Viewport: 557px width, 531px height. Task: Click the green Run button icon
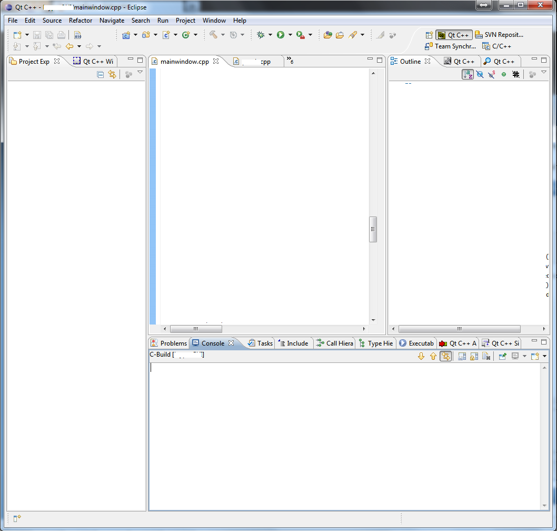[281, 35]
